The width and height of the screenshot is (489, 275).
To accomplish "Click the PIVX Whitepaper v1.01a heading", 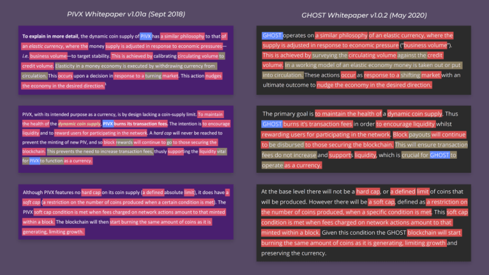I will pyautogui.click(x=126, y=14).
